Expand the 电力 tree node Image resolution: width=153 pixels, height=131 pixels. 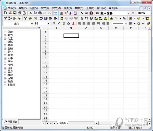[5, 35]
